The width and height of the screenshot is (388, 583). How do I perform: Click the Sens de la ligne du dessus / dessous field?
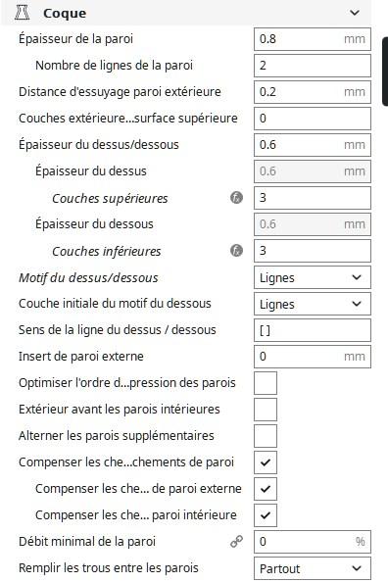pos(313,330)
